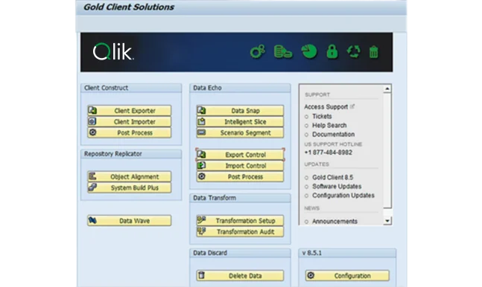Click the green gears icon in banner
The image size is (482, 287).
257,51
